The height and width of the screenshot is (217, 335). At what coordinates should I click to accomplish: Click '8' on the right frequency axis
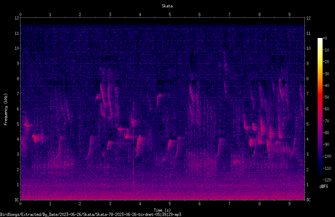coord(307,79)
